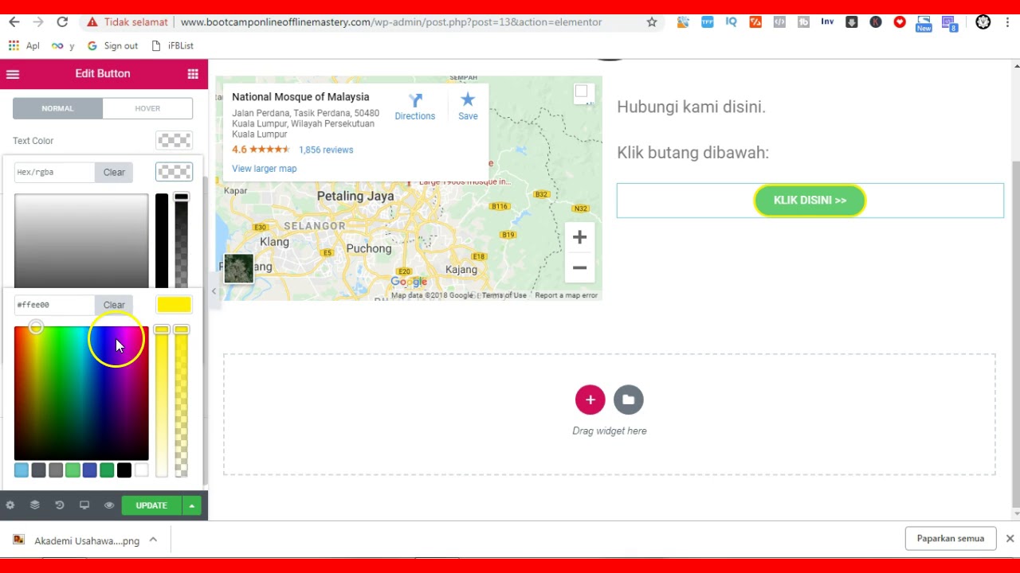
Task: Click the TFF extension icon
Action: pyautogui.click(x=707, y=22)
